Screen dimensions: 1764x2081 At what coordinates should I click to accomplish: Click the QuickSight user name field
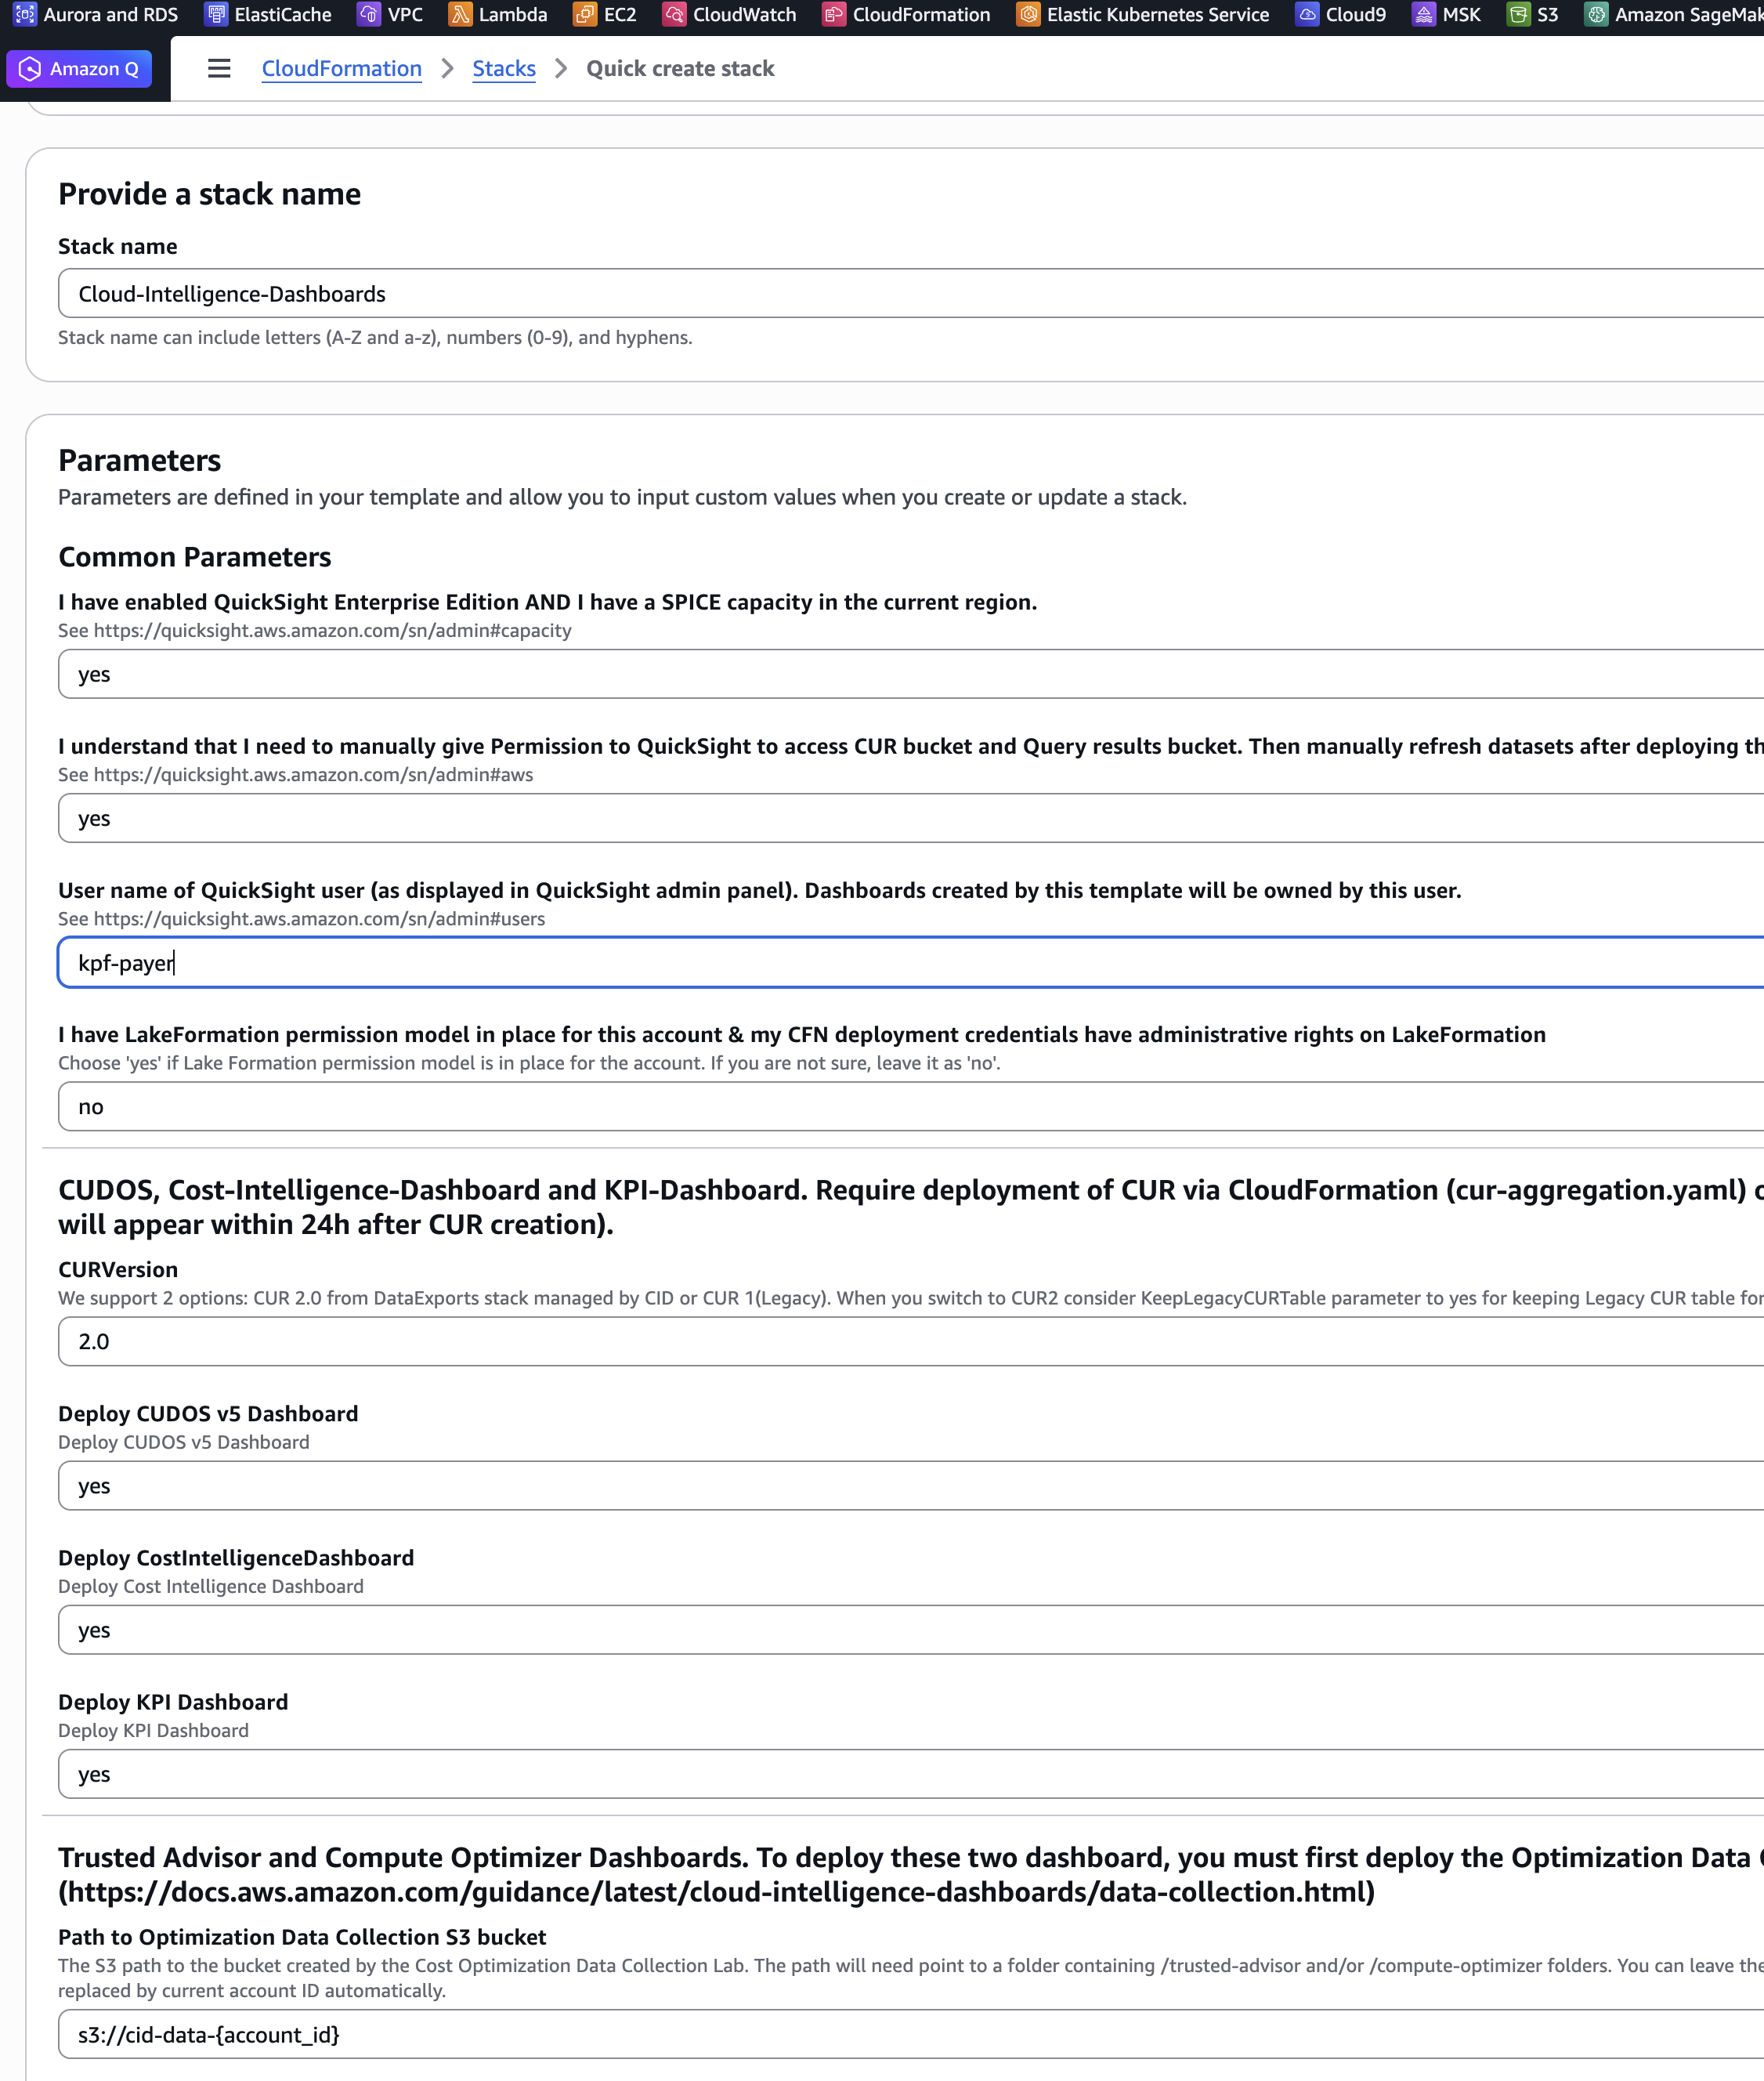pos(900,963)
